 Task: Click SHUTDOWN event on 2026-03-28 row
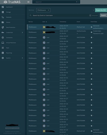click(81, 95)
